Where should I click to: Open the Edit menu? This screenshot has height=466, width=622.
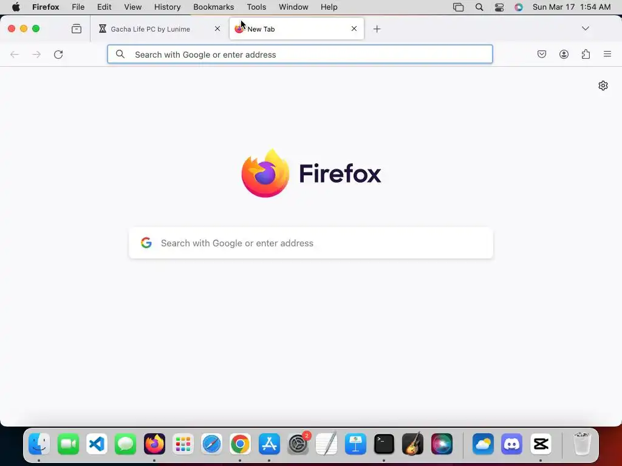point(104,7)
